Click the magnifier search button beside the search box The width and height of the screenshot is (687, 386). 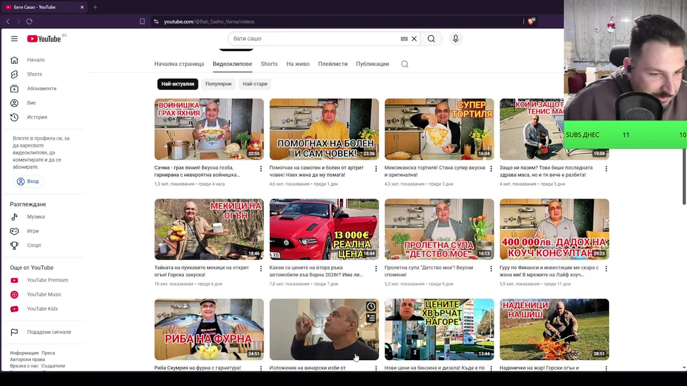pyautogui.click(x=431, y=39)
